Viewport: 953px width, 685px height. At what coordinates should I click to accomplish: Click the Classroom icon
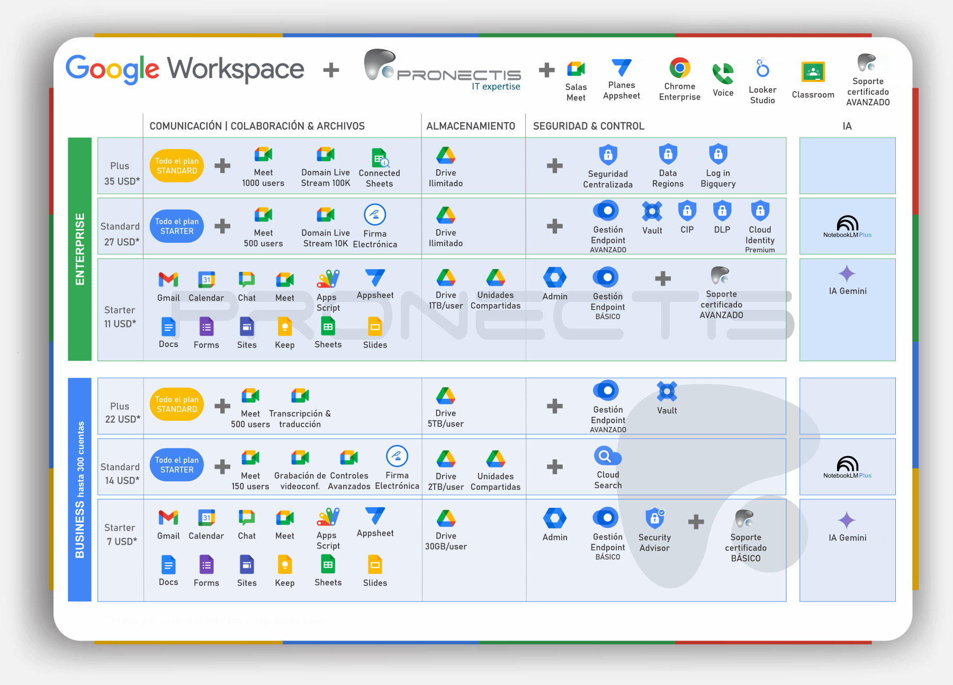[x=813, y=72]
